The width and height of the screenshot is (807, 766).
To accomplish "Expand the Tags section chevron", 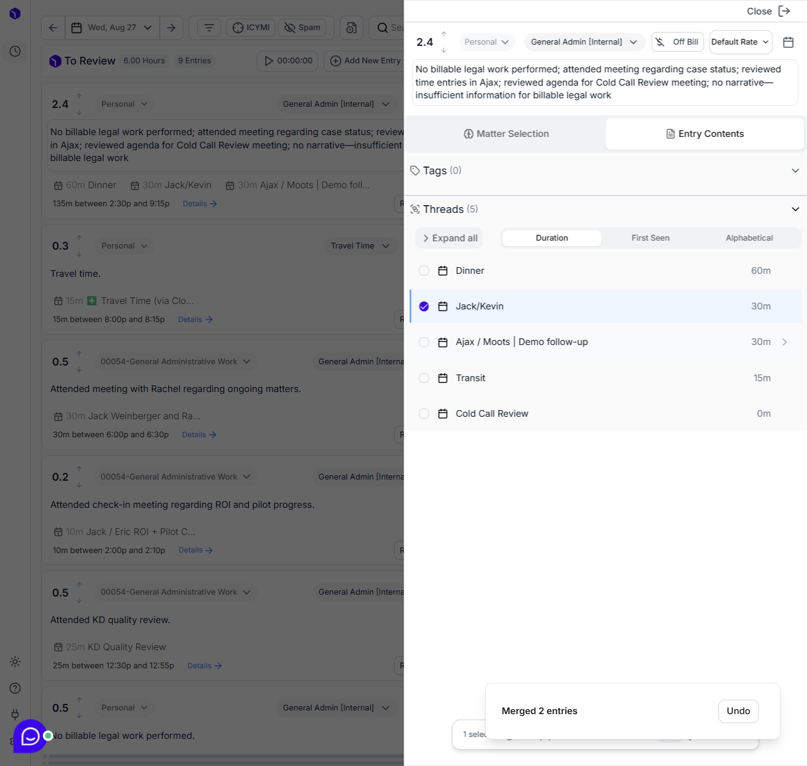I will click(x=796, y=171).
